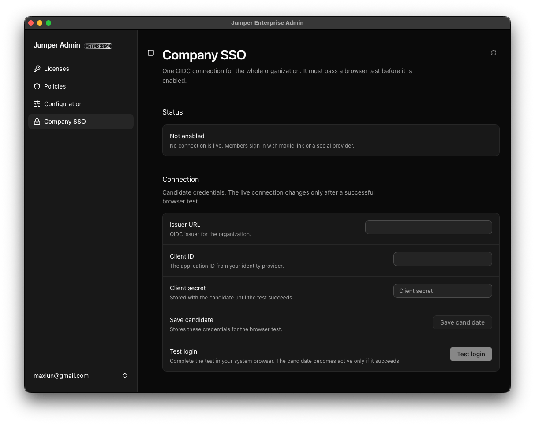The height and width of the screenshot is (425, 535).
Task: Click the Status section heading
Action: tap(172, 112)
